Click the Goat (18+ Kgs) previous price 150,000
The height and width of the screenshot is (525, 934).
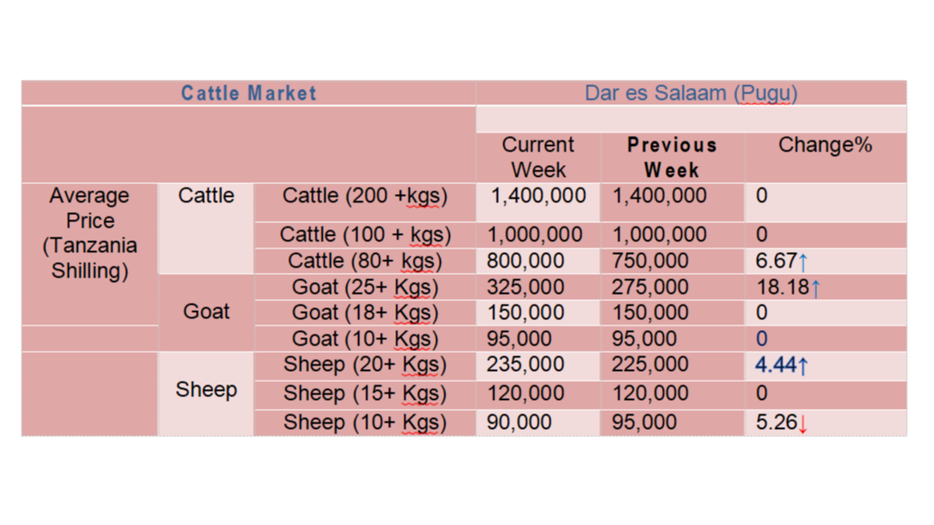[650, 313]
